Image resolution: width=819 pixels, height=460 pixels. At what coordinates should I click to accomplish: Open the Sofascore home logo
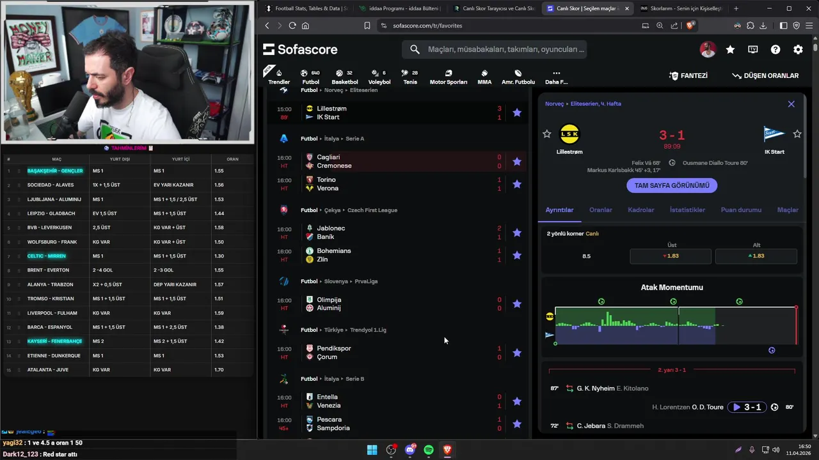pyautogui.click(x=300, y=49)
